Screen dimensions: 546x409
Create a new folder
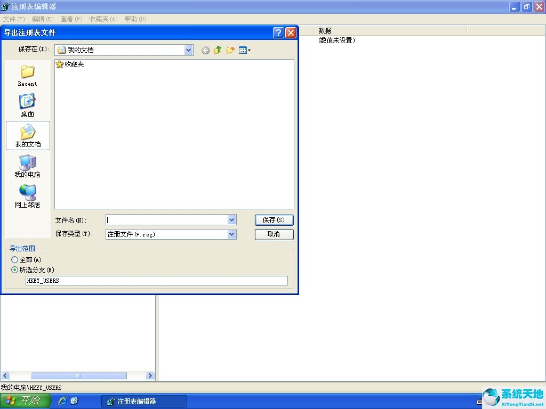(230, 50)
